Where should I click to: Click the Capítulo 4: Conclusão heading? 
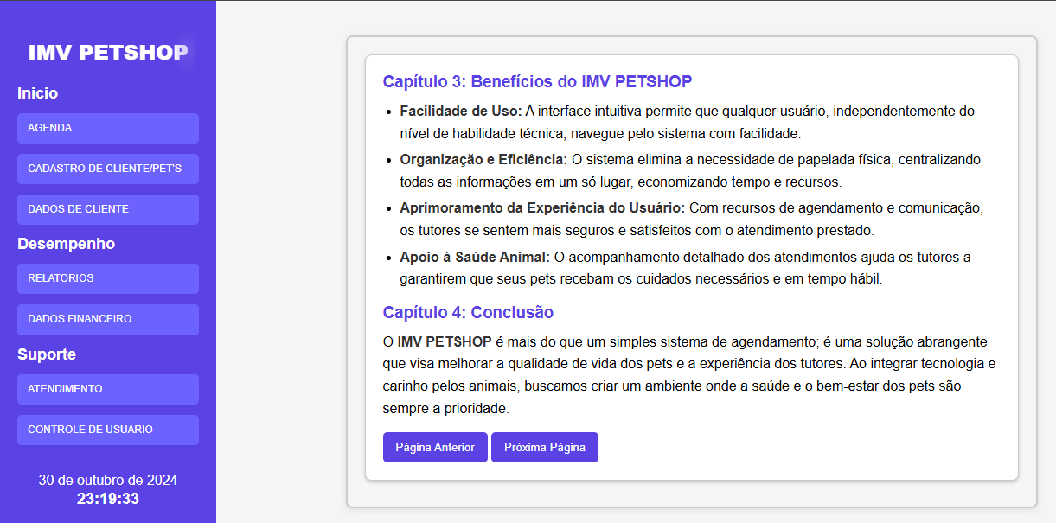[468, 312]
